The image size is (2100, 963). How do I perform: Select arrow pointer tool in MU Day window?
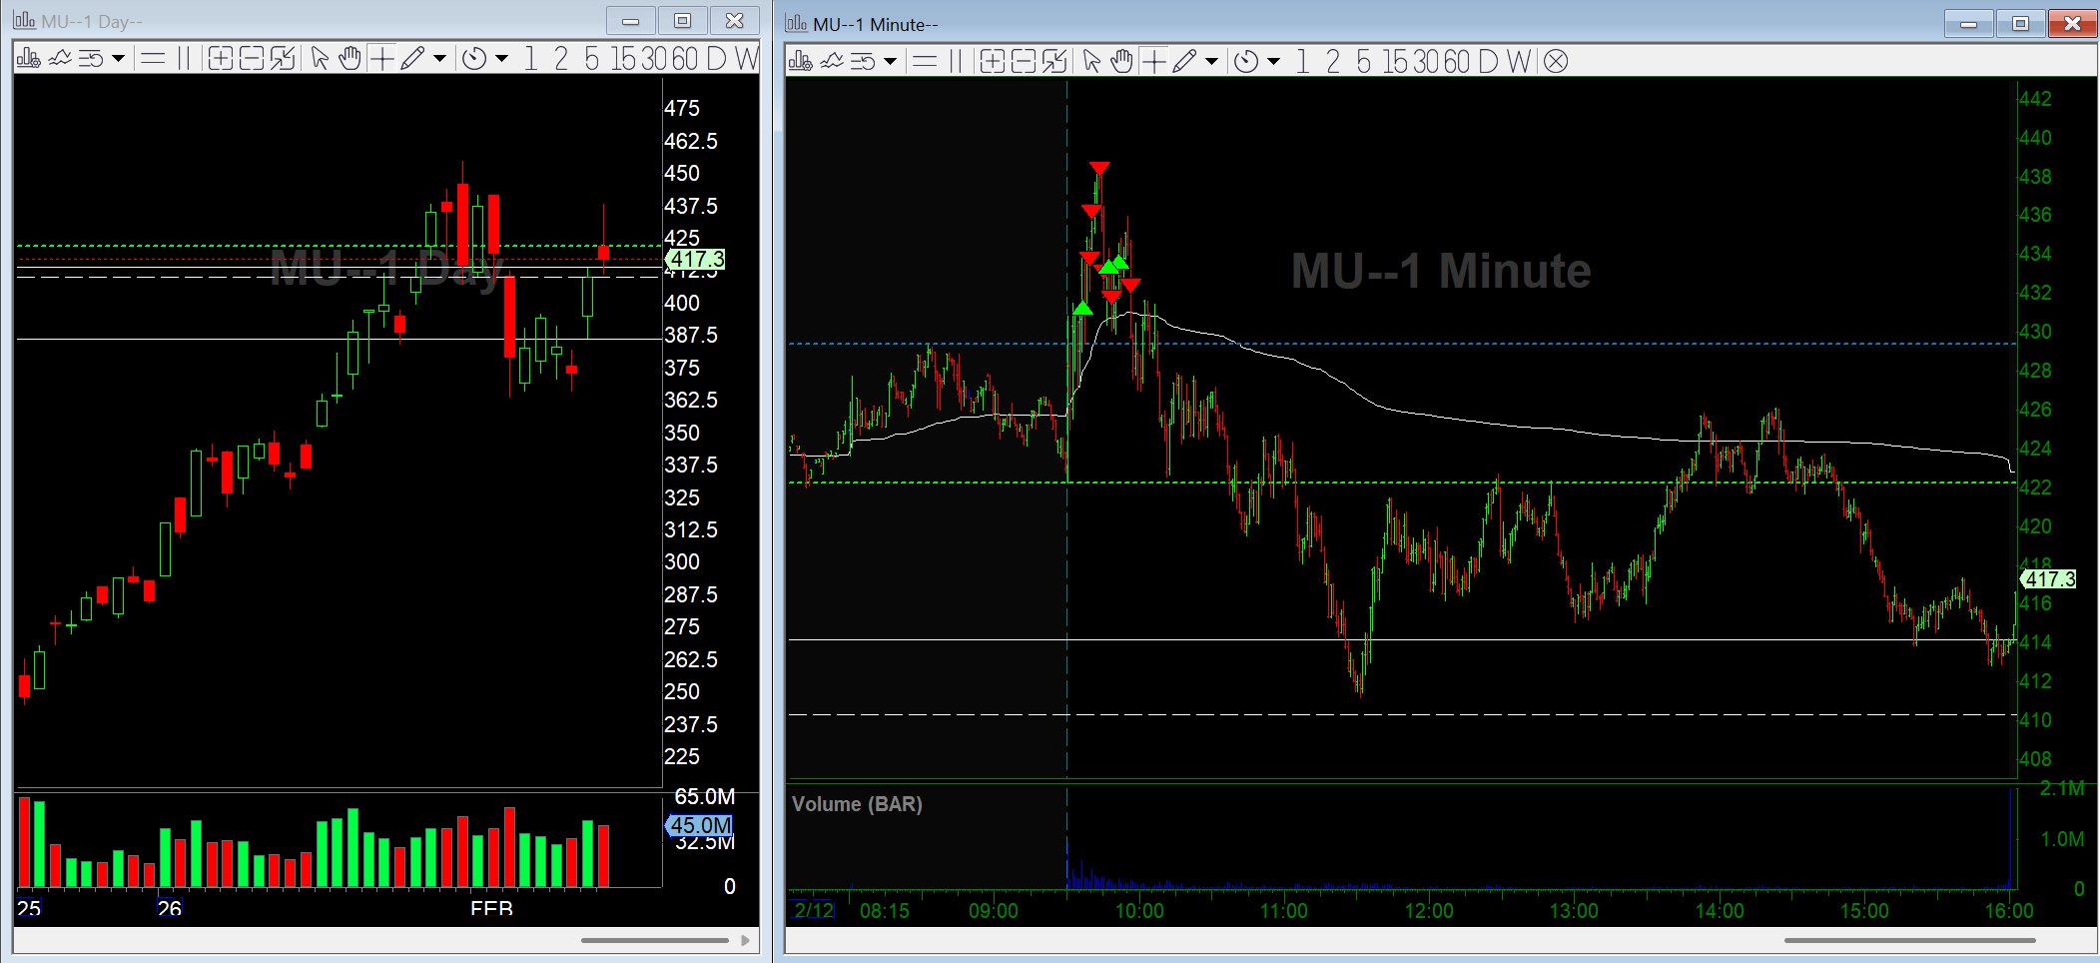[x=320, y=59]
